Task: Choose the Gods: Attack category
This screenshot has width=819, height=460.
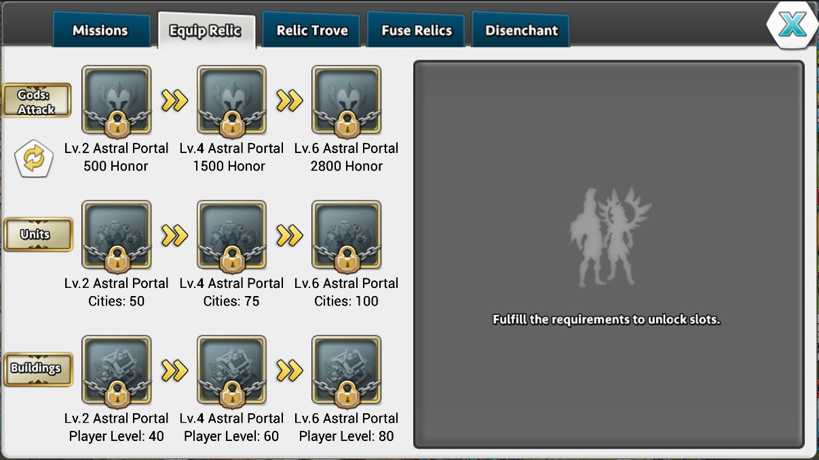Action: [x=37, y=101]
